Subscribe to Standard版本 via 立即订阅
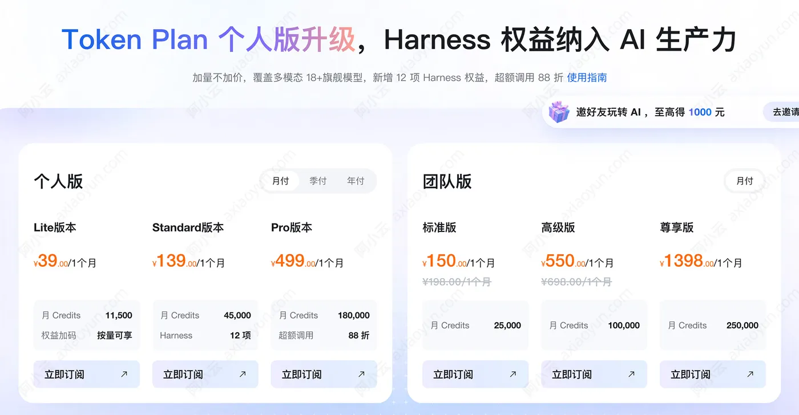This screenshot has width=799, height=415. (205, 375)
